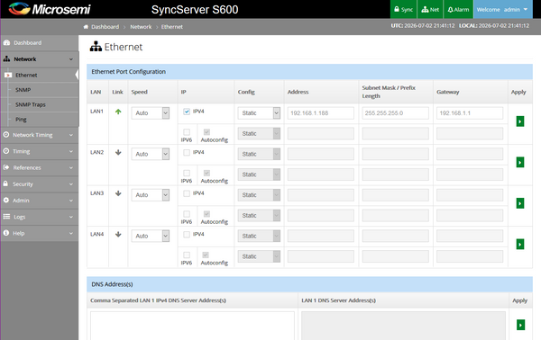Enable the LAN2 IPV6 checkbox
This screenshot has height=340, width=541.
pos(187,173)
